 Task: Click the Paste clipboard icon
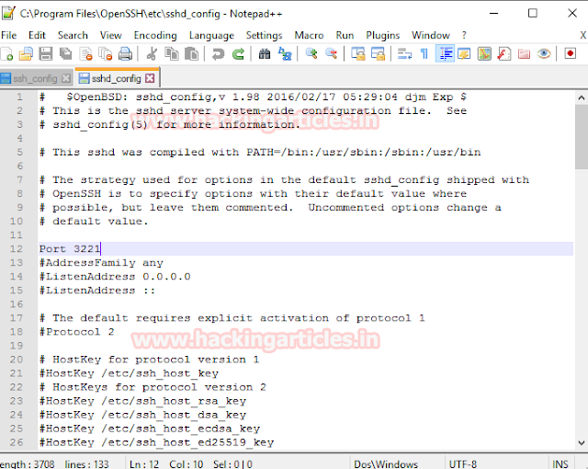192,54
